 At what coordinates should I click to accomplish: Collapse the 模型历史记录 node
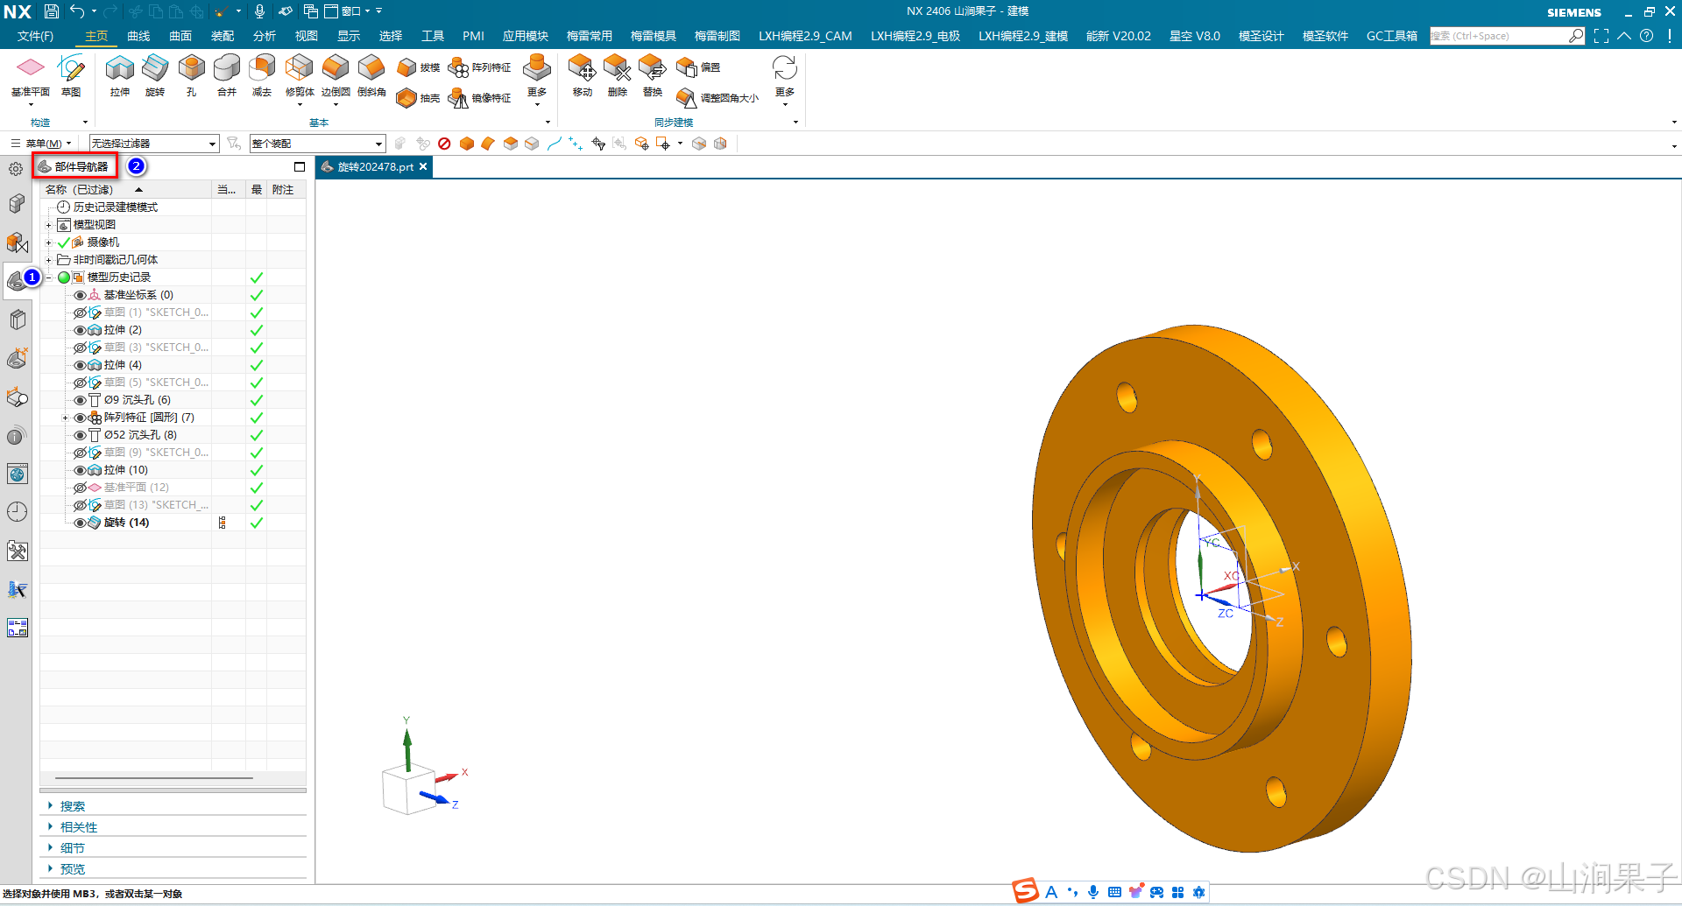tap(49, 277)
